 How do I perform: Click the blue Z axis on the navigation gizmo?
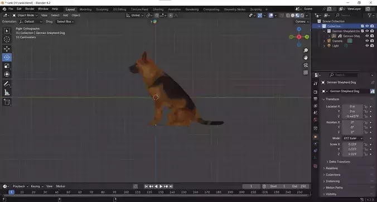tap(299, 29)
